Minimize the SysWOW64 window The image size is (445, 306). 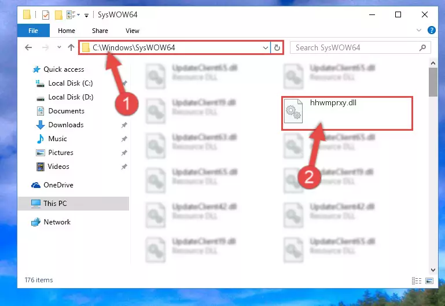coord(372,14)
